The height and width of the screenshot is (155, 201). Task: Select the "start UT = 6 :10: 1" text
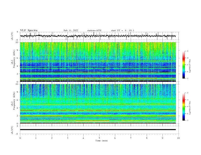123,30
